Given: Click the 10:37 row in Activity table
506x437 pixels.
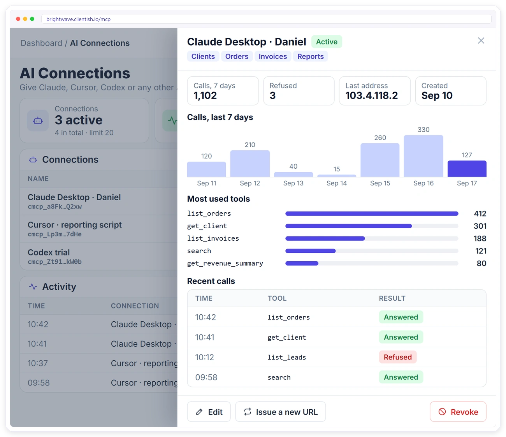Looking at the screenshot, I should pos(99,363).
